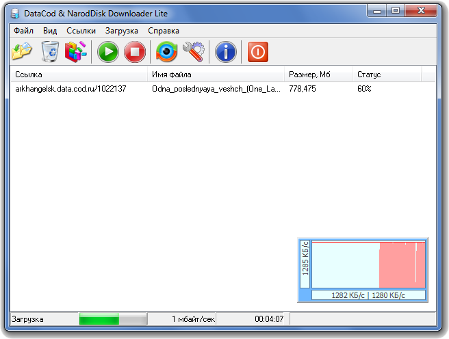This screenshot has height=339, width=449.
Task: Open the add links folder icon
Action: pos(22,52)
